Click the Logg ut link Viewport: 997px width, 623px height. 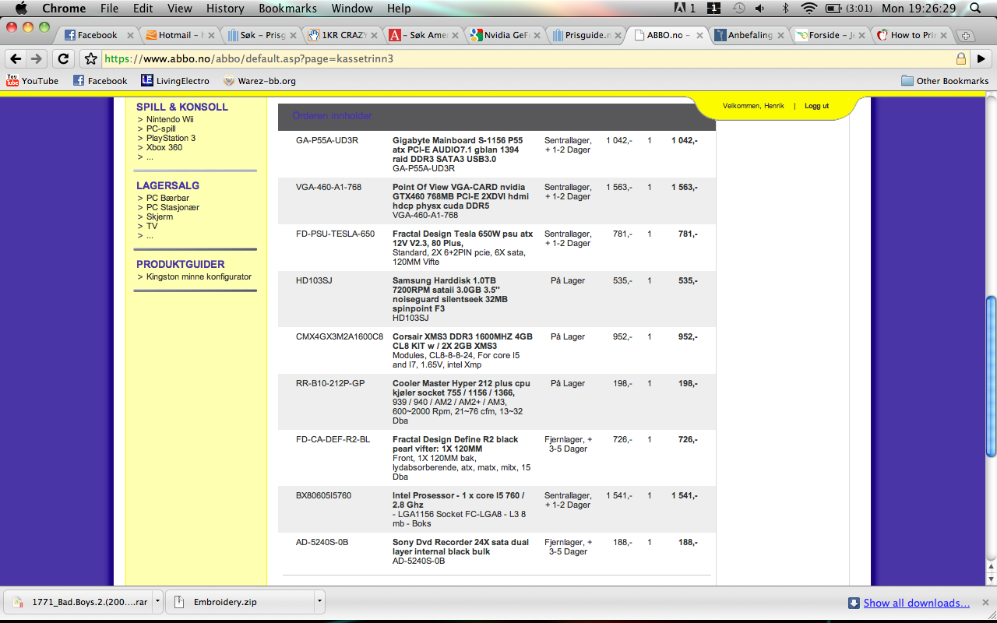point(816,106)
